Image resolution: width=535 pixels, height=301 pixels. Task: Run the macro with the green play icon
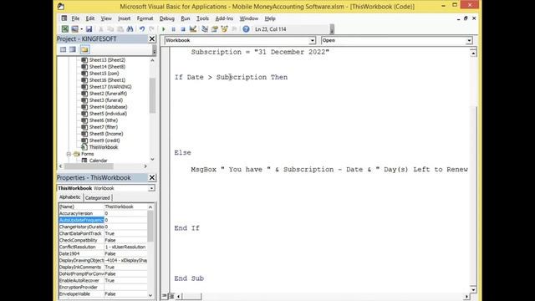(x=164, y=29)
